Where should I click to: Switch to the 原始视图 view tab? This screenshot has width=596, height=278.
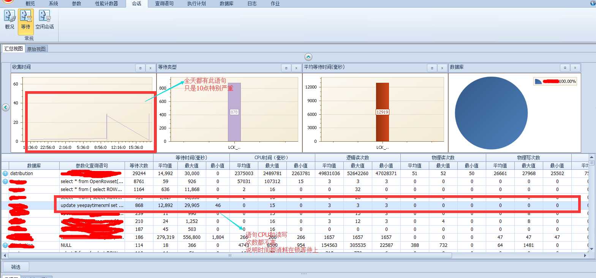click(36, 49)
